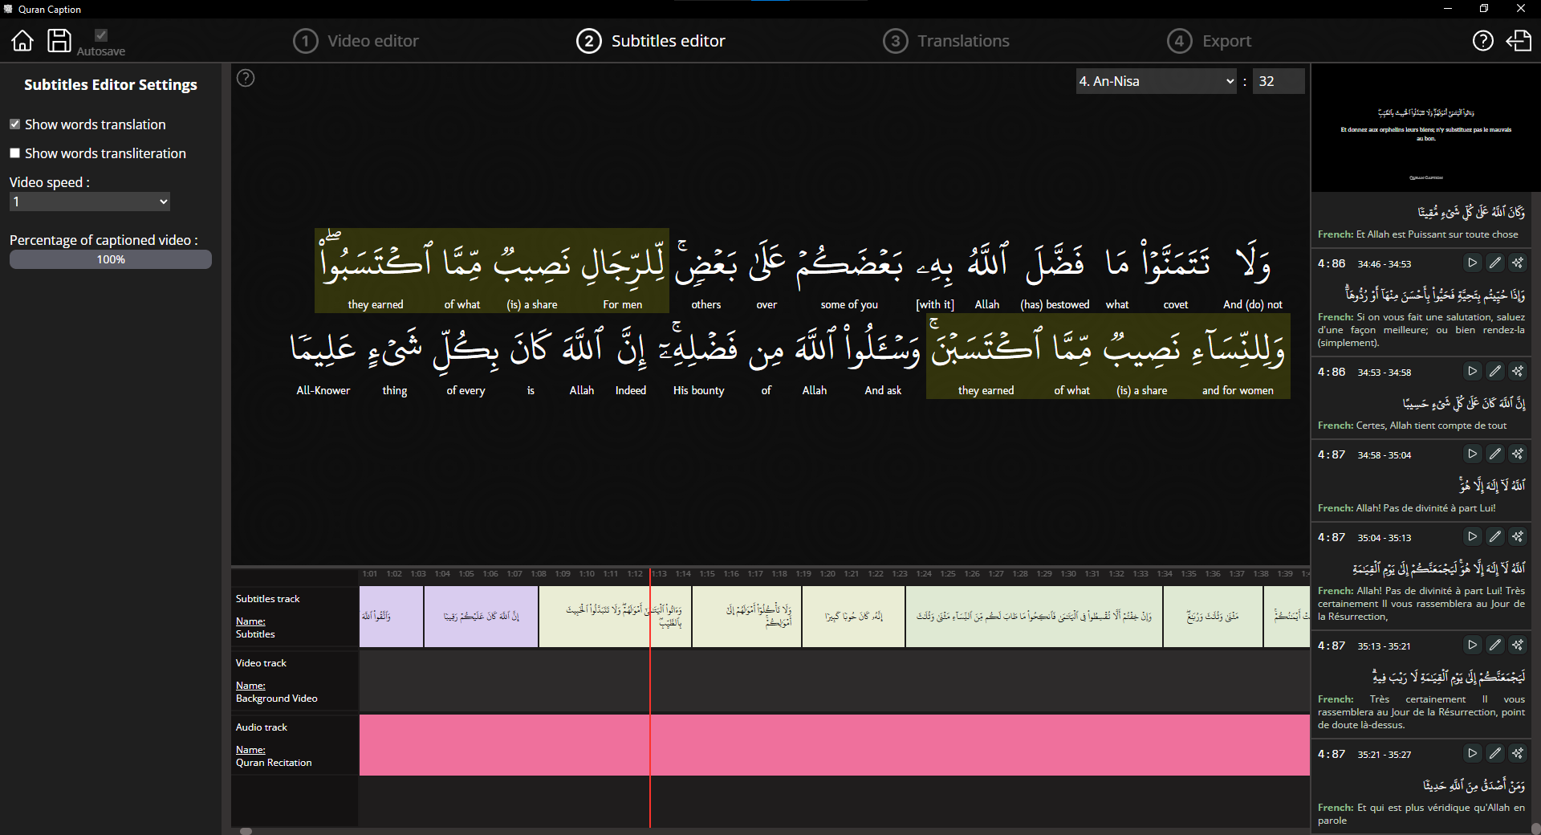
Task: Click the horizontal timeline scrollbar handle
Action: tap(246, 831)
